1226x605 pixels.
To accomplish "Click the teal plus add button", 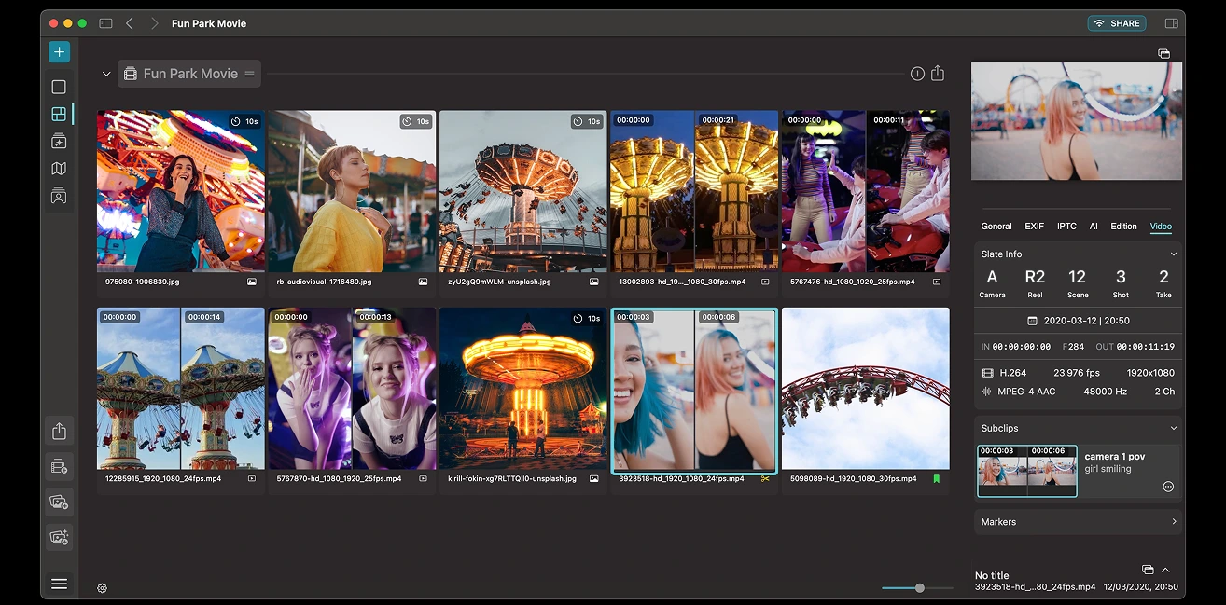I will (59, 52).
